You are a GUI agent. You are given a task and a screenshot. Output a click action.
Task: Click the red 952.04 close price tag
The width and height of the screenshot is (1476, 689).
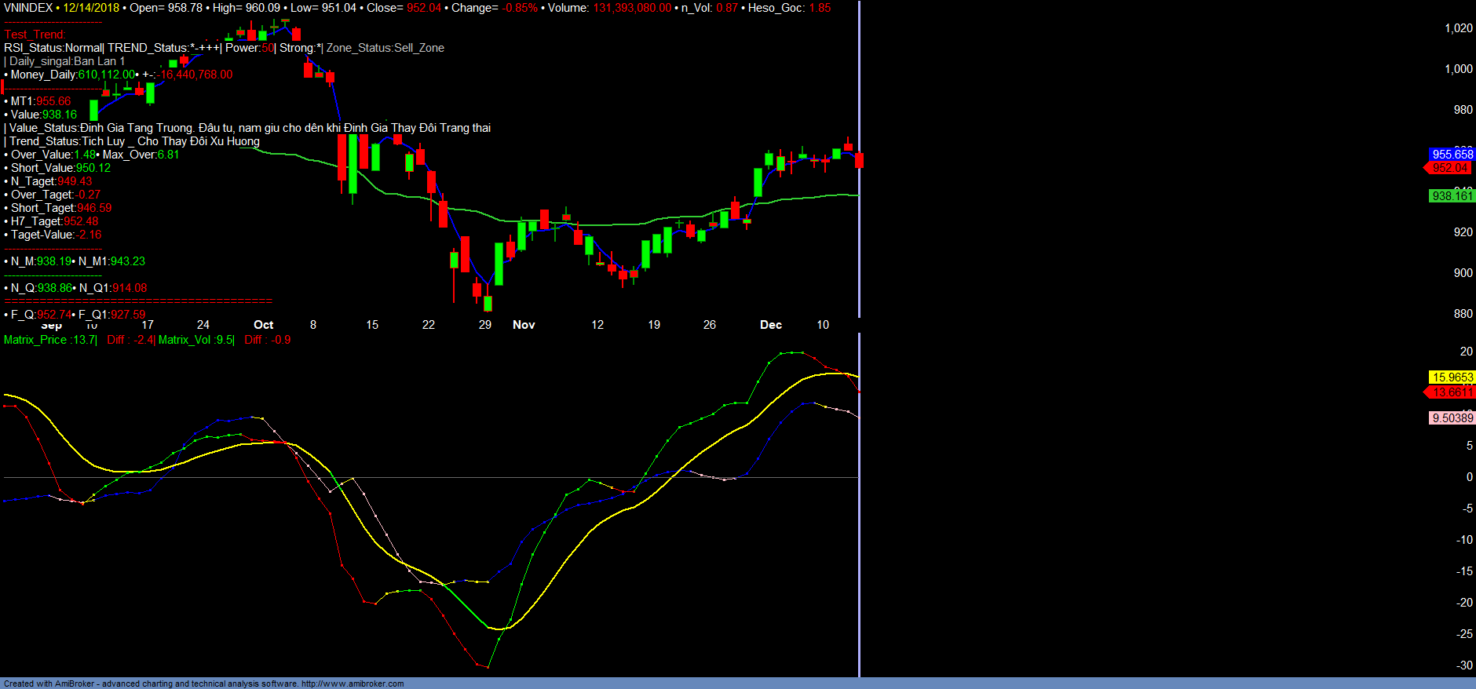(x=1450, y=168)
